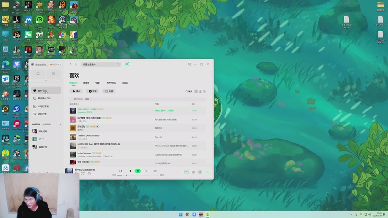Click the In the Summer cover thumbnail
Viewport: 388px width, 218px height.
pyautogui.click(x=73, y=155)
